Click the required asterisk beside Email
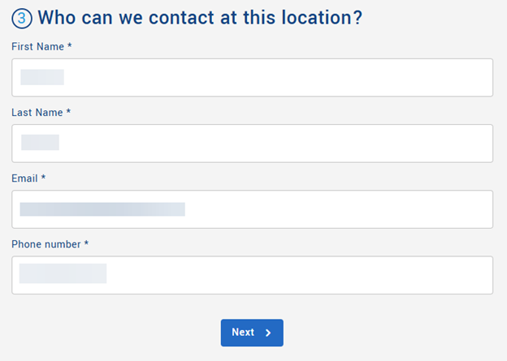This screenshot has height=361, width=507. coord(43,178)
